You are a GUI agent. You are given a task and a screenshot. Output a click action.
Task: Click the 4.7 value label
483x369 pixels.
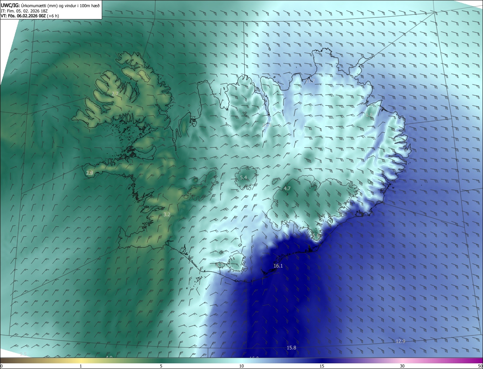tap(287, 188)
